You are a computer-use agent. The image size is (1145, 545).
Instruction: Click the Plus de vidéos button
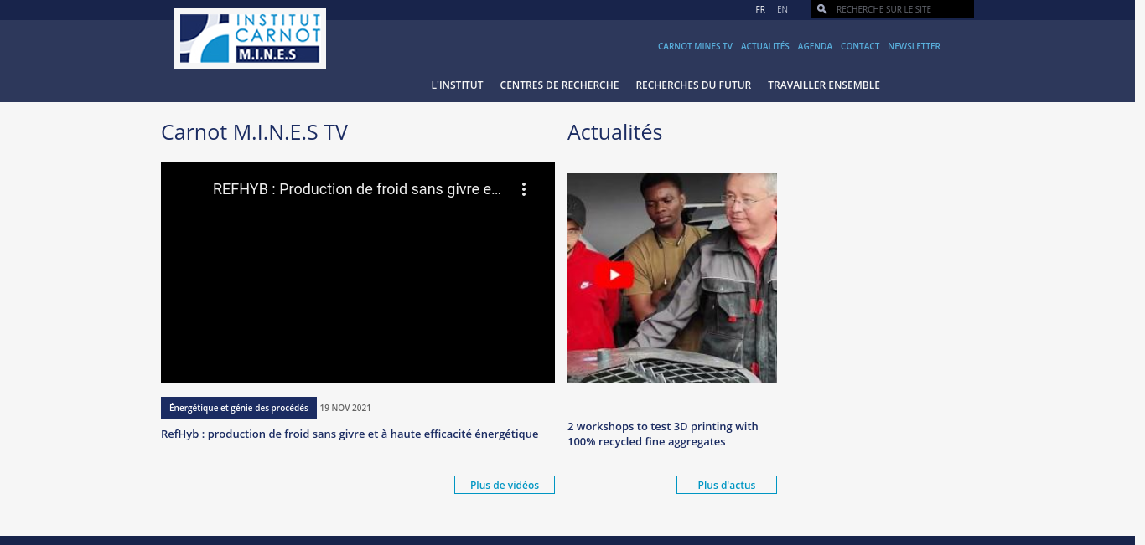click(x=505, y=485)
